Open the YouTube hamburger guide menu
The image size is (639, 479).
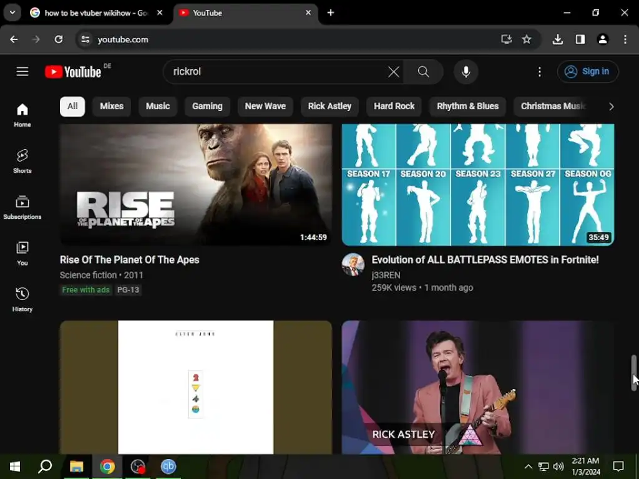[x=22, y=72]
